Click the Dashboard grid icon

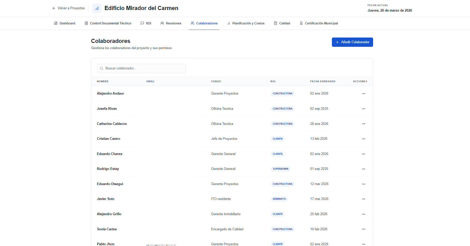56,23
